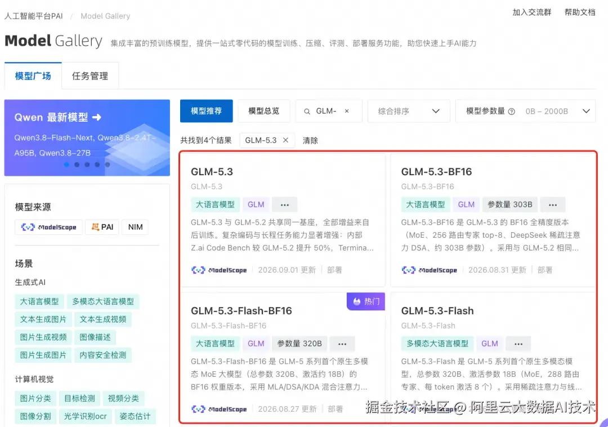Select the 模型总览 view
Image resolution: width=608 pixels, height=427 pixels.
coord(263,111)
